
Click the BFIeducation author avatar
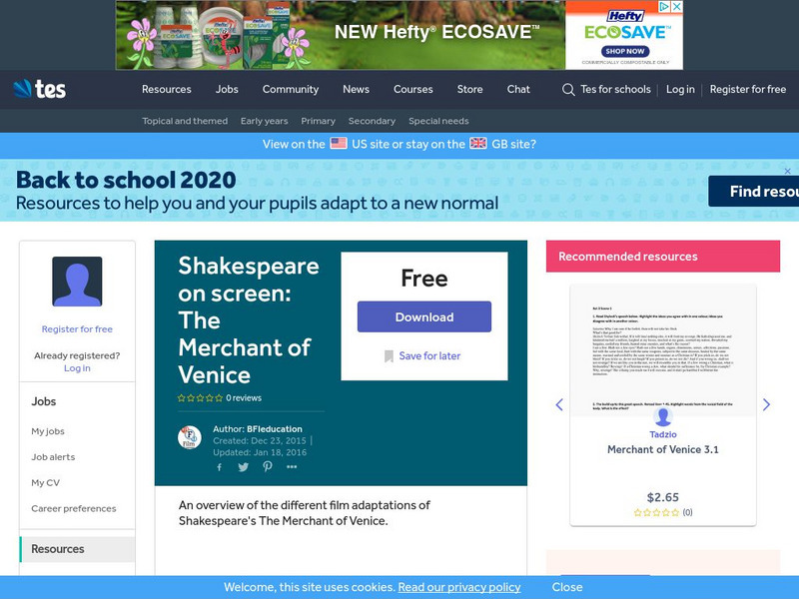(190, 437)
